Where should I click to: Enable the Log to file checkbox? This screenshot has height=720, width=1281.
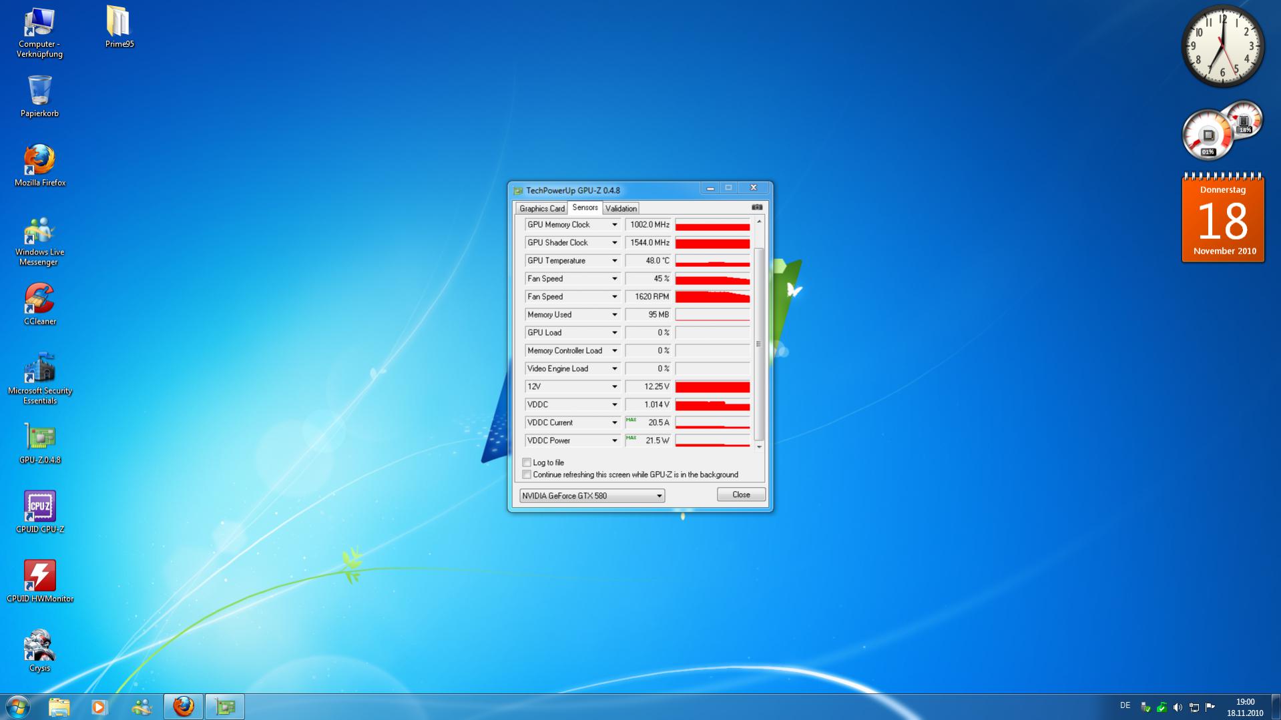[527, 462]
